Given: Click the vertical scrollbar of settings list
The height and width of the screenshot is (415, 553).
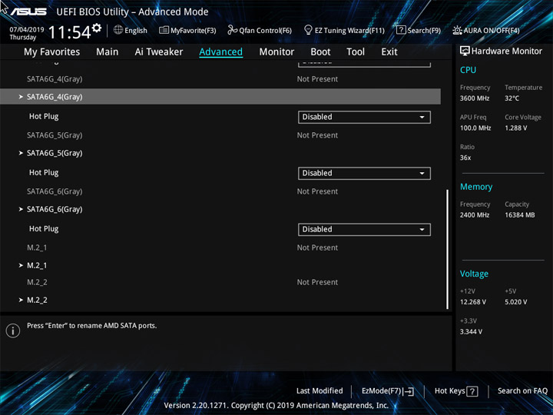Looking at the screenshot, I should click(448, 249).
